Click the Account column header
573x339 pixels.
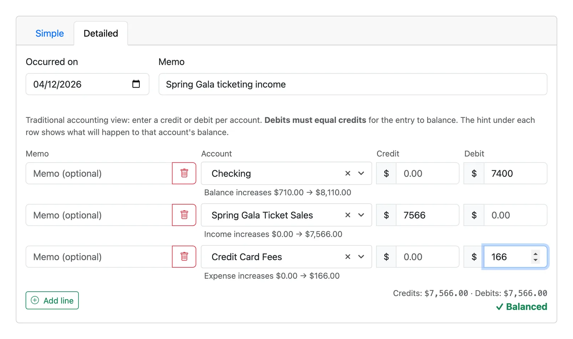click(216, 154)
